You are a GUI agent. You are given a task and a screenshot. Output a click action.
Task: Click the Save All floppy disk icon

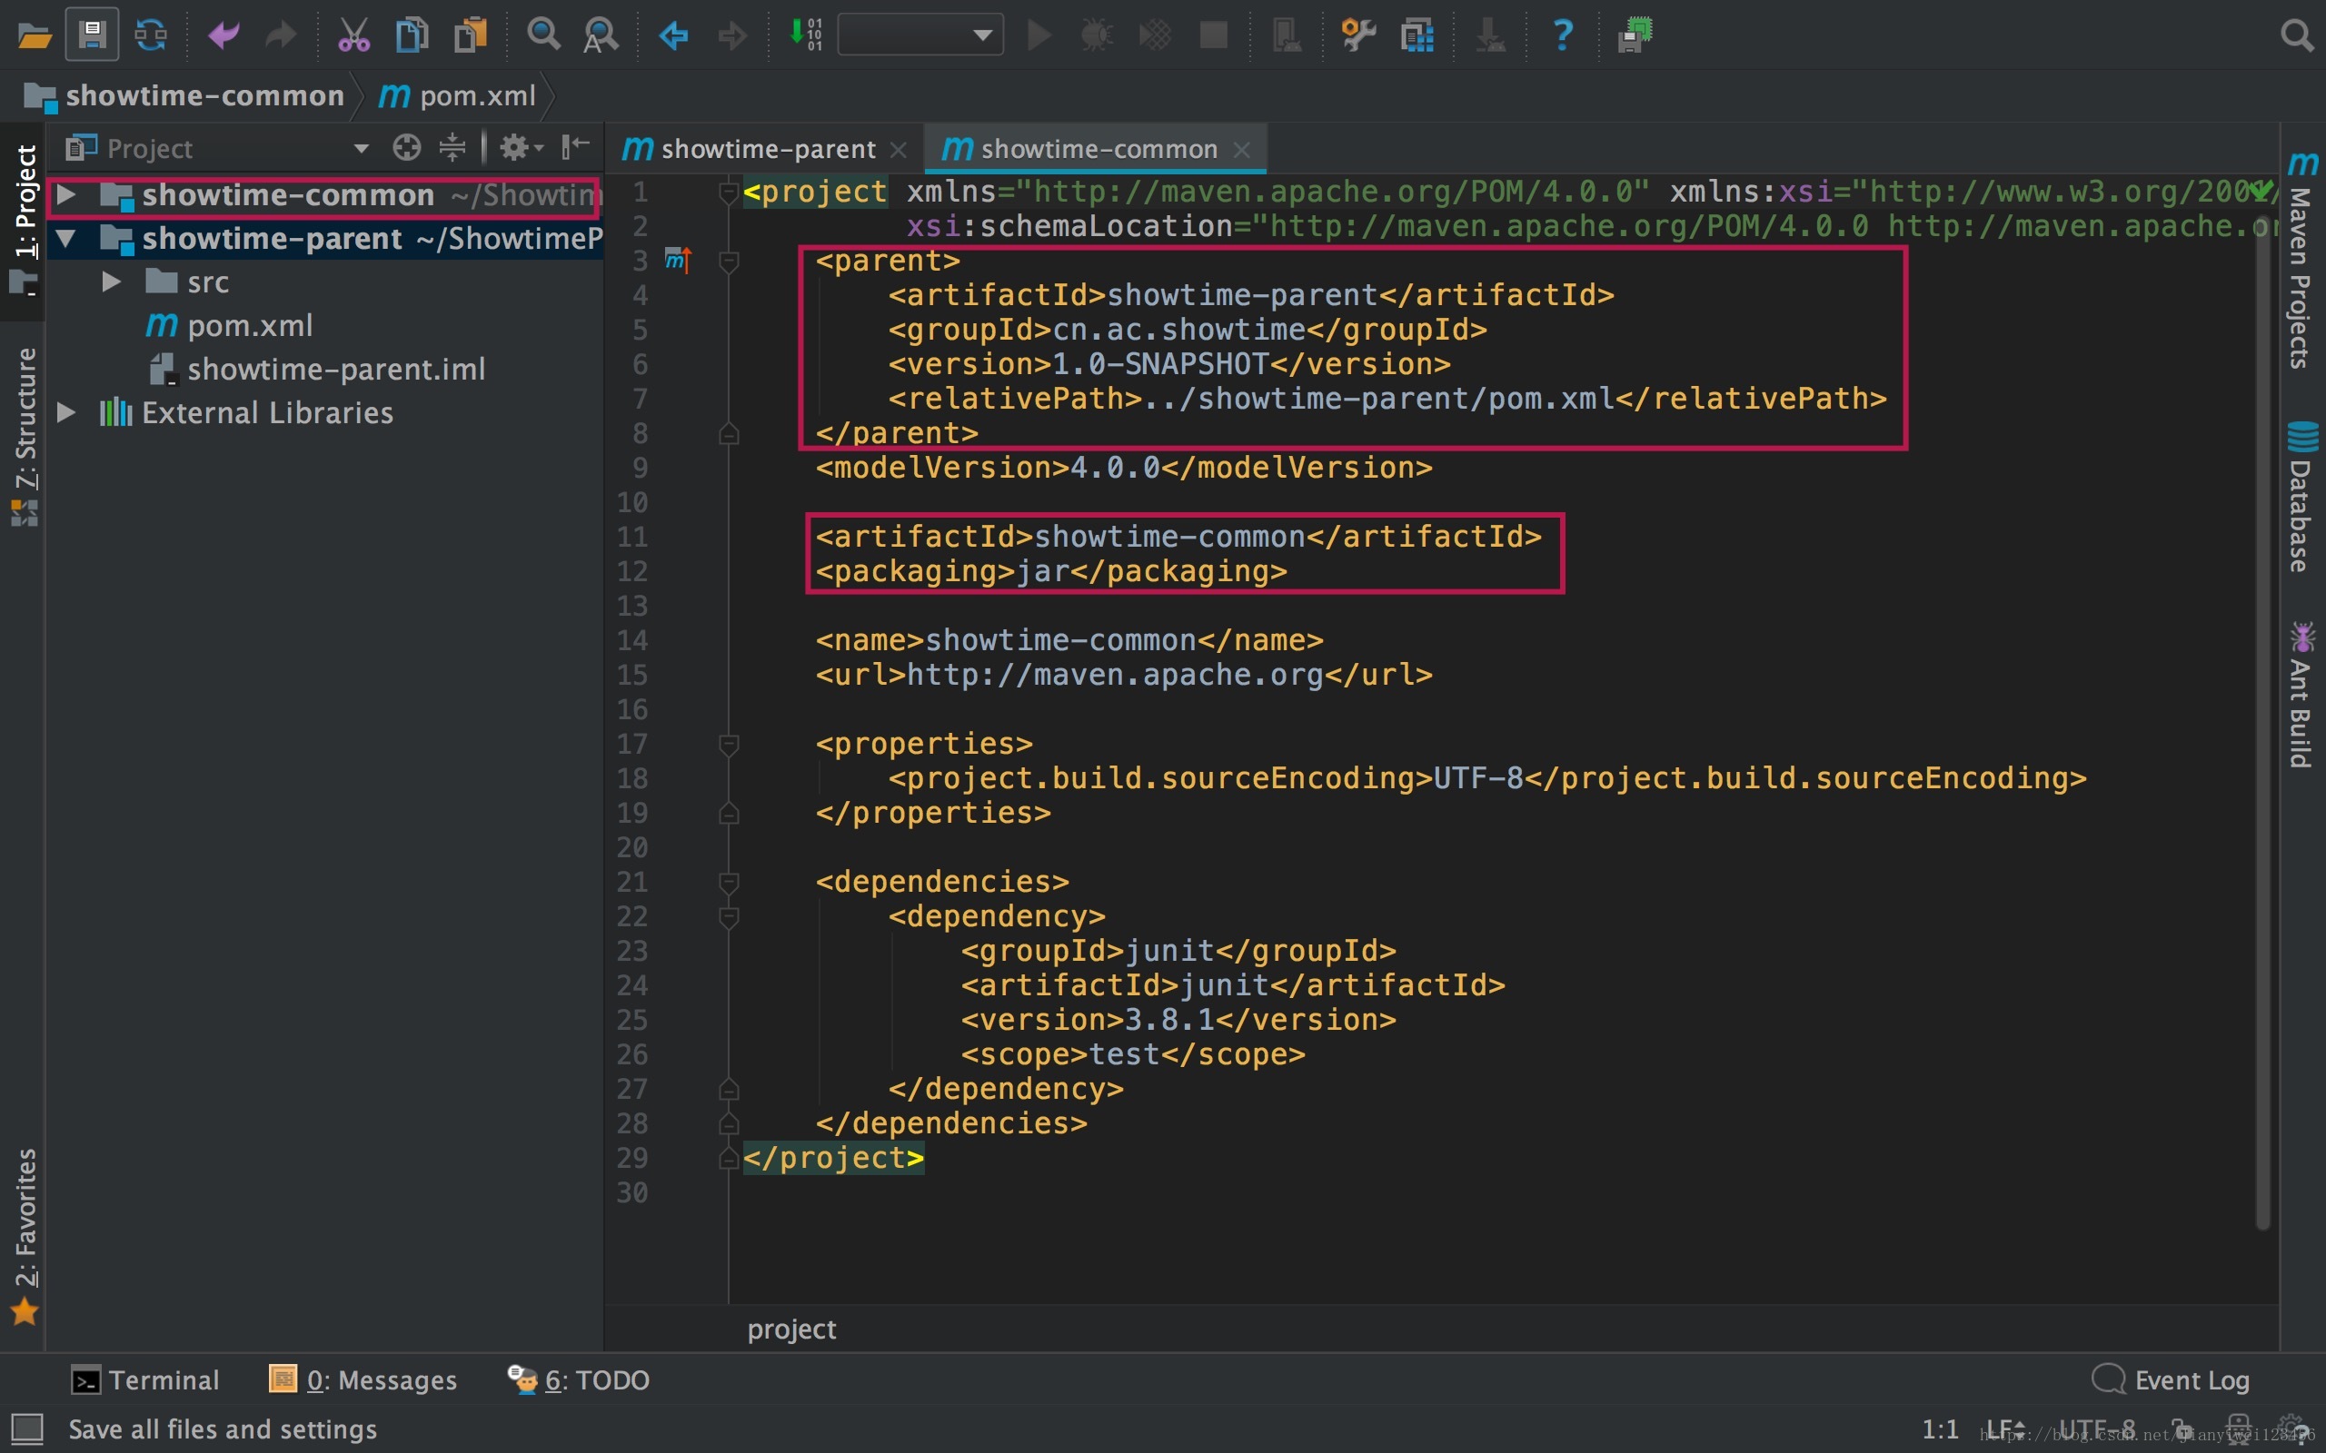coord(93,35)
